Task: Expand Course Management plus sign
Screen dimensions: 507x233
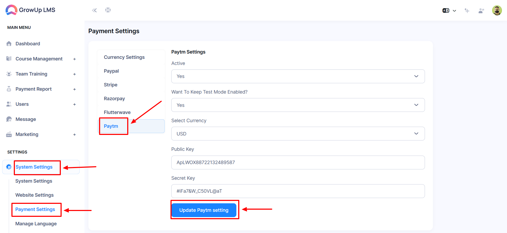Action: pos(74,59)
